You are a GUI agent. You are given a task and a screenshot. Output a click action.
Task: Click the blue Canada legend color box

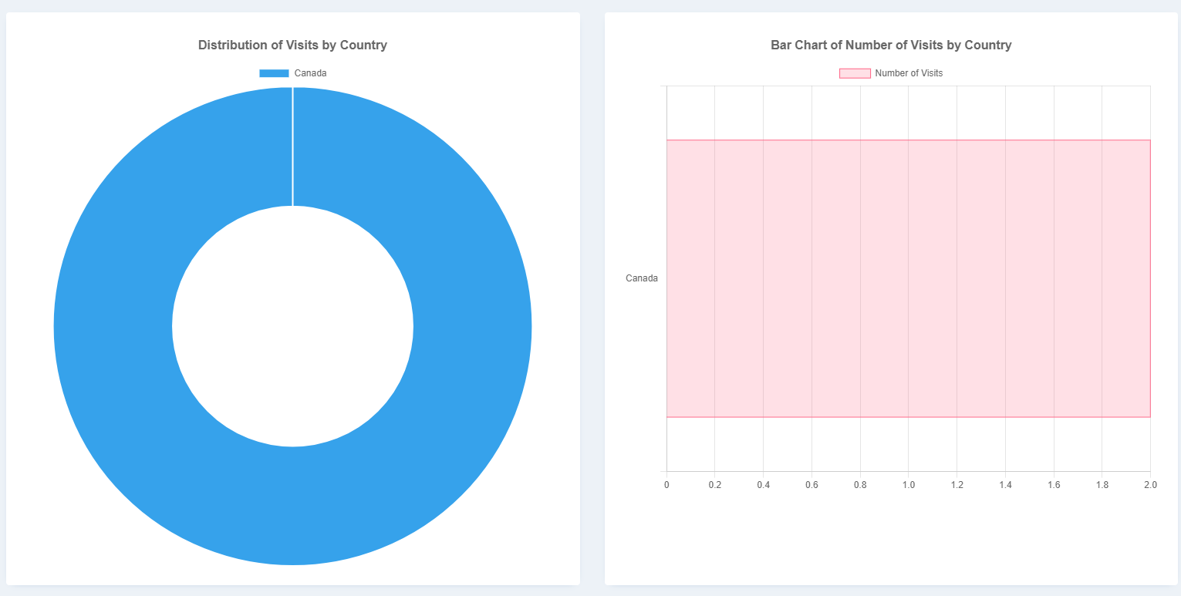click(274, 73)
